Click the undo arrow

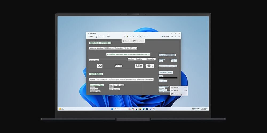point(144,36)
